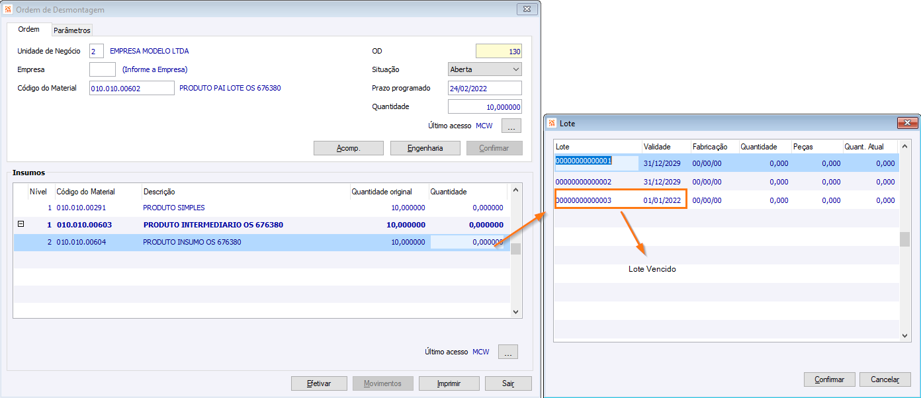921x398 pixels.
Task: Click the Quantidade original column header
Action: click(389, 192)
